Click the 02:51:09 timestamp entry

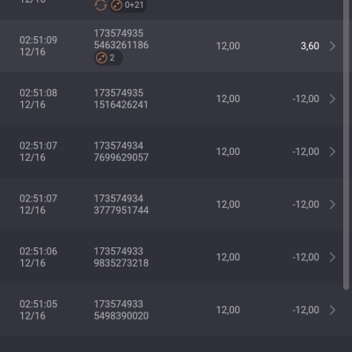39,46
